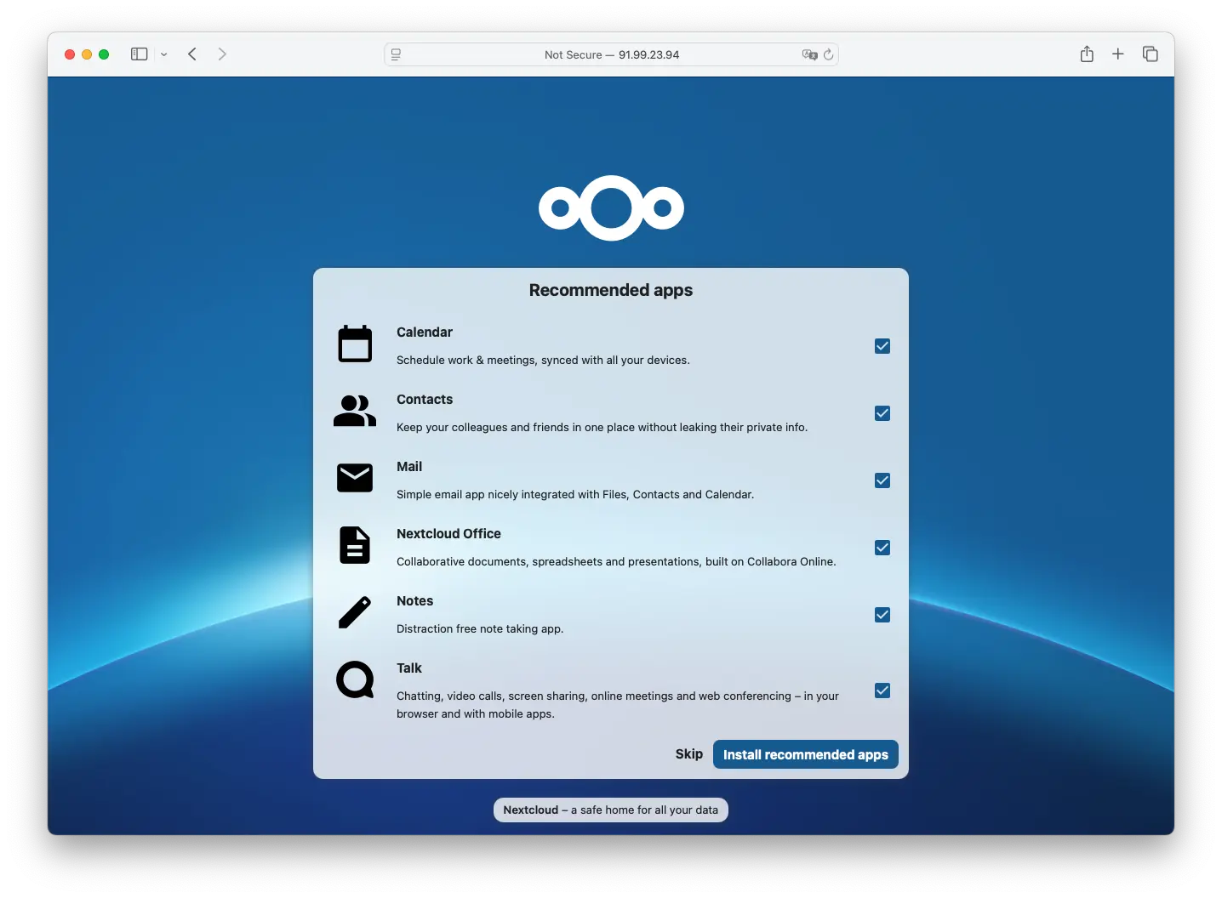1222x898 pixels.
Task: Click the Nextcloud logo above the dialog
Action: point(610,208)
